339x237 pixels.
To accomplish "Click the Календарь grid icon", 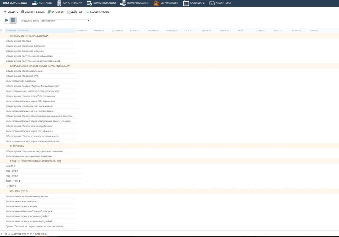I will pyautogui.click(x=186, y=3).
